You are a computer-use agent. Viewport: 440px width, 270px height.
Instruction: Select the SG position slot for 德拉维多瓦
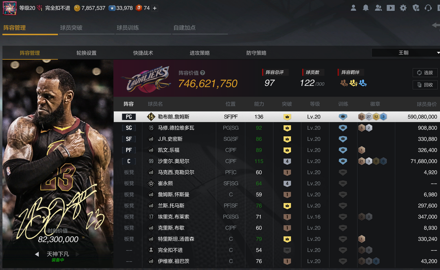click(x=129, y=128)
